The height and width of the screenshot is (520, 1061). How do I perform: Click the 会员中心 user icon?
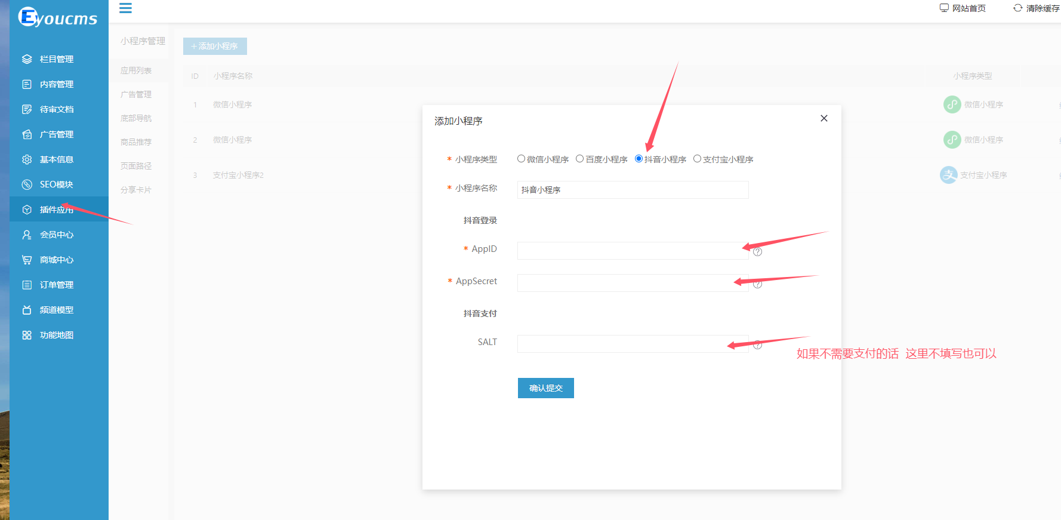(27, 235)
